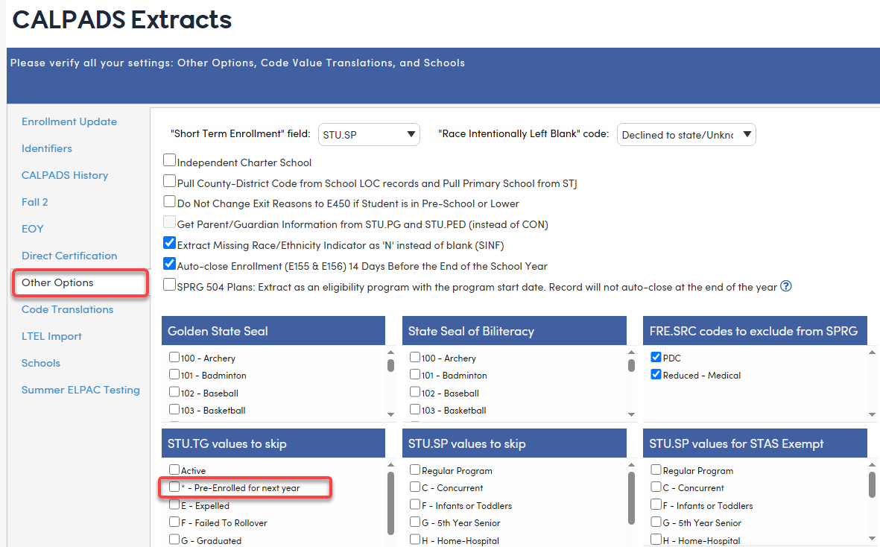This screenshot has width=880, height=547.
Task: Open Short Term Enrollment field dropdown
Action: pyautogui.click(x=369, y=135)
